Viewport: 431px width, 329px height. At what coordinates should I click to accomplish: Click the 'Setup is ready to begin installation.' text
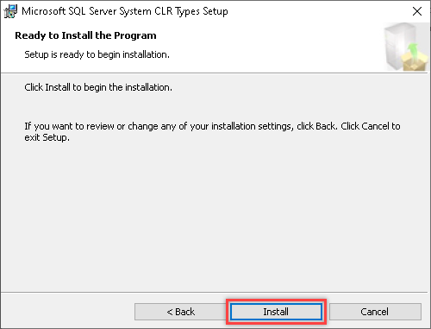point(97,54)
